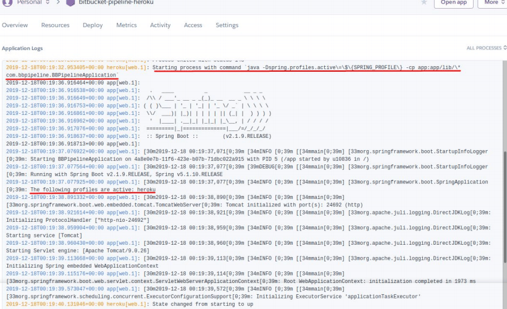507x309 pixels.
Task: Open the More actions dropdown
Action: pos(492,2)
